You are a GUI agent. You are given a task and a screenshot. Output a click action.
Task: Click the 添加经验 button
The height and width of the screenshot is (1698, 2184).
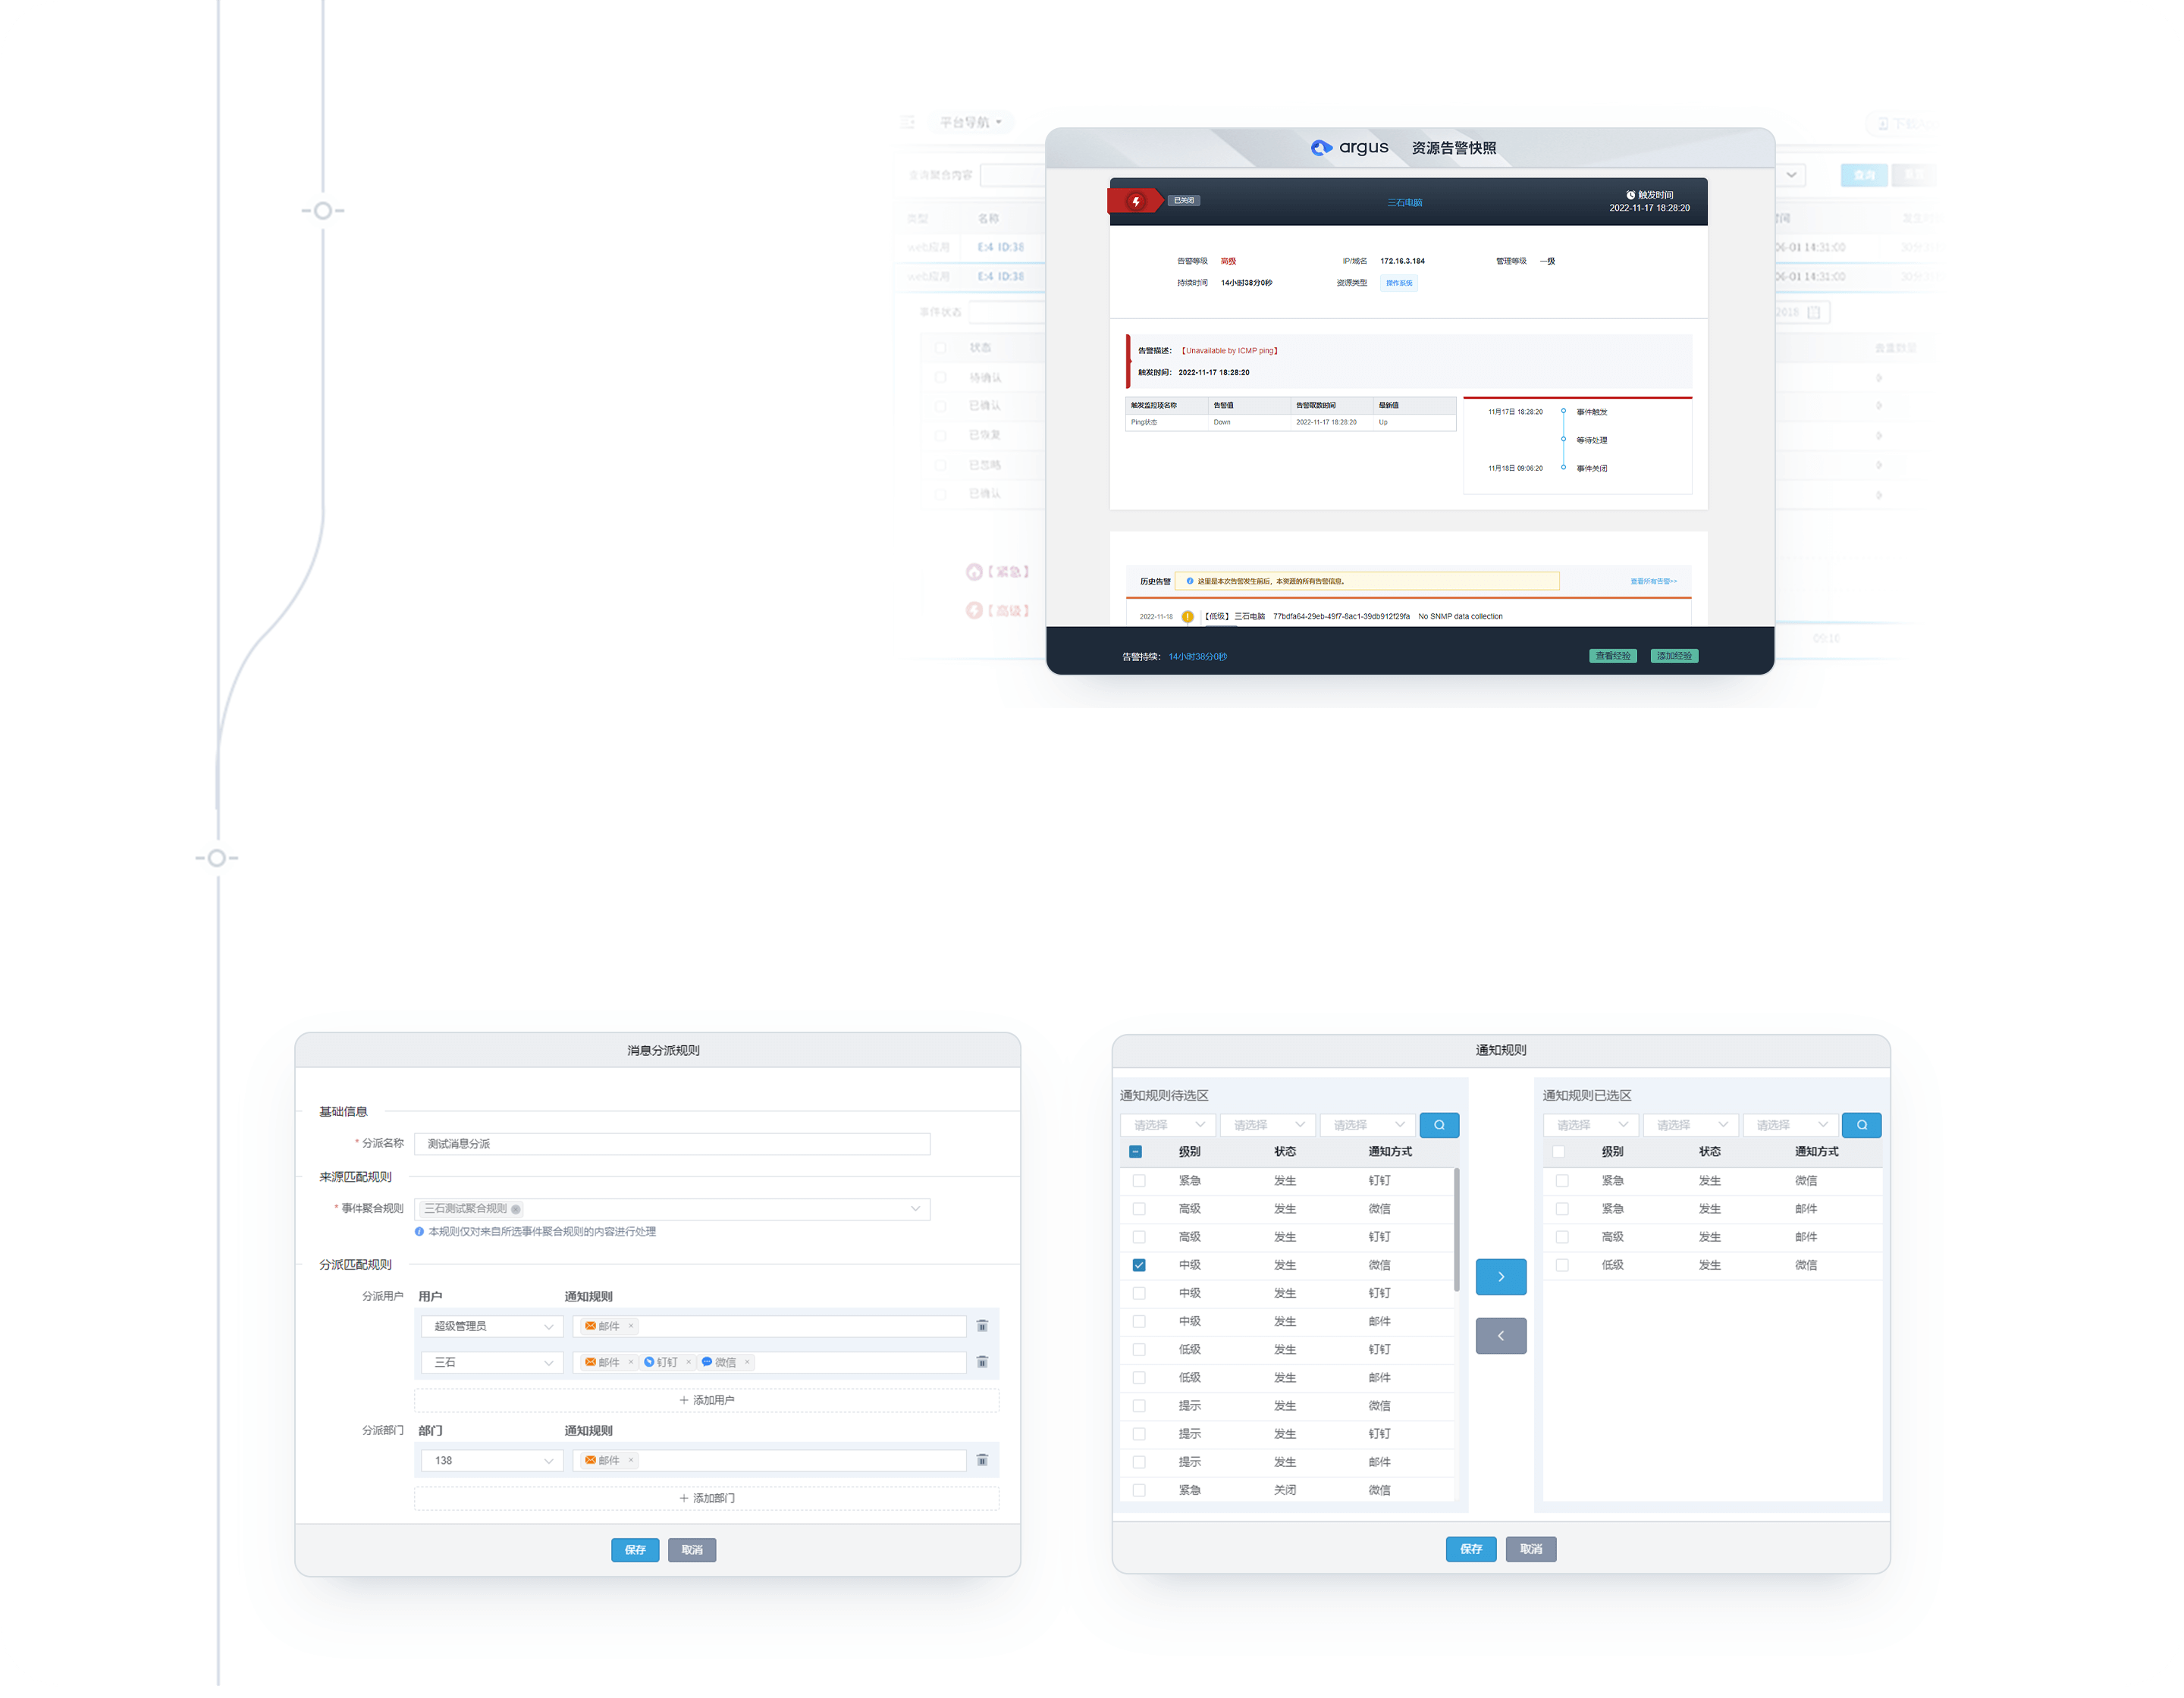[1674, 656]
